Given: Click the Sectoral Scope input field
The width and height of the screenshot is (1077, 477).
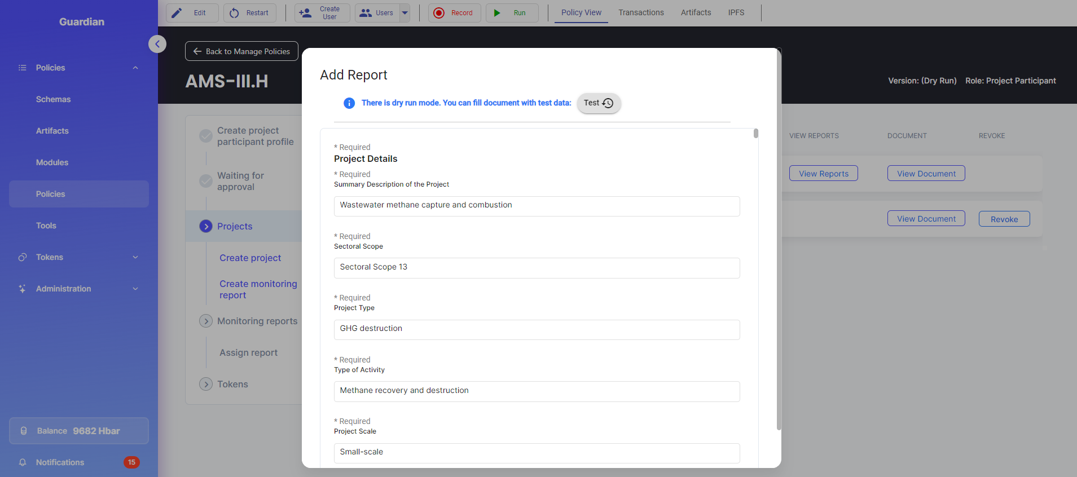Looking at the screenshot, I should click(537, 268).
